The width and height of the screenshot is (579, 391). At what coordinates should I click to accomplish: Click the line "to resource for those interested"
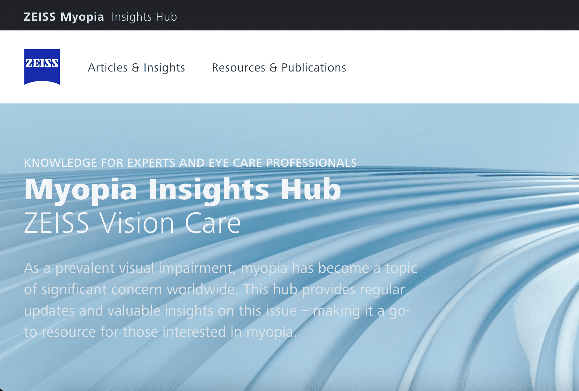pos(161,332)
